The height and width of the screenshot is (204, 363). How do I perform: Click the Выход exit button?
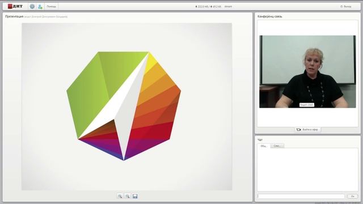coord(346,6)
